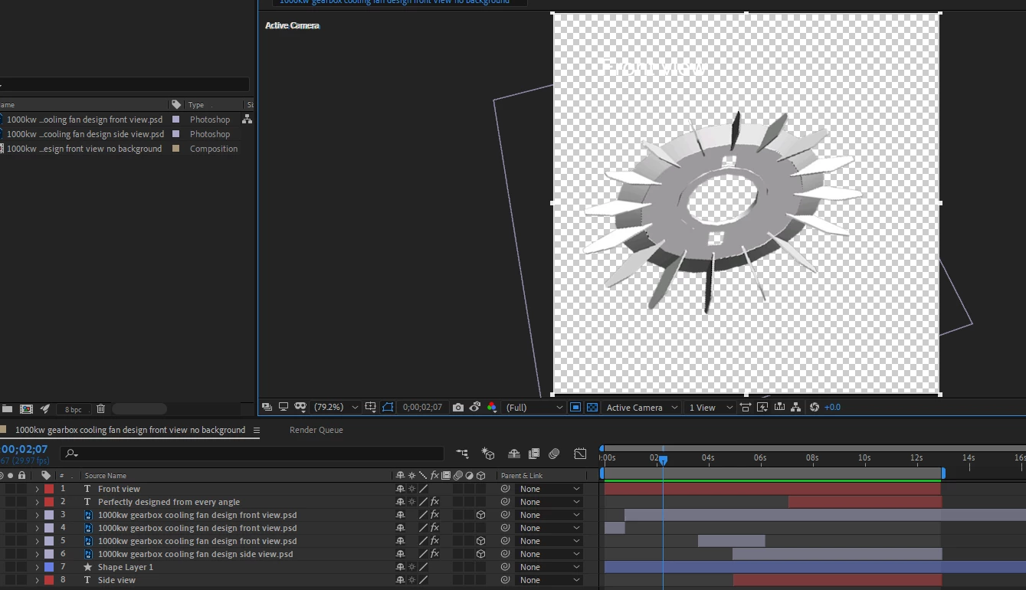Viewport: 1026px width, 590px height.
Task: Sort the Project panel by Type column
Action: pos(196,105)
